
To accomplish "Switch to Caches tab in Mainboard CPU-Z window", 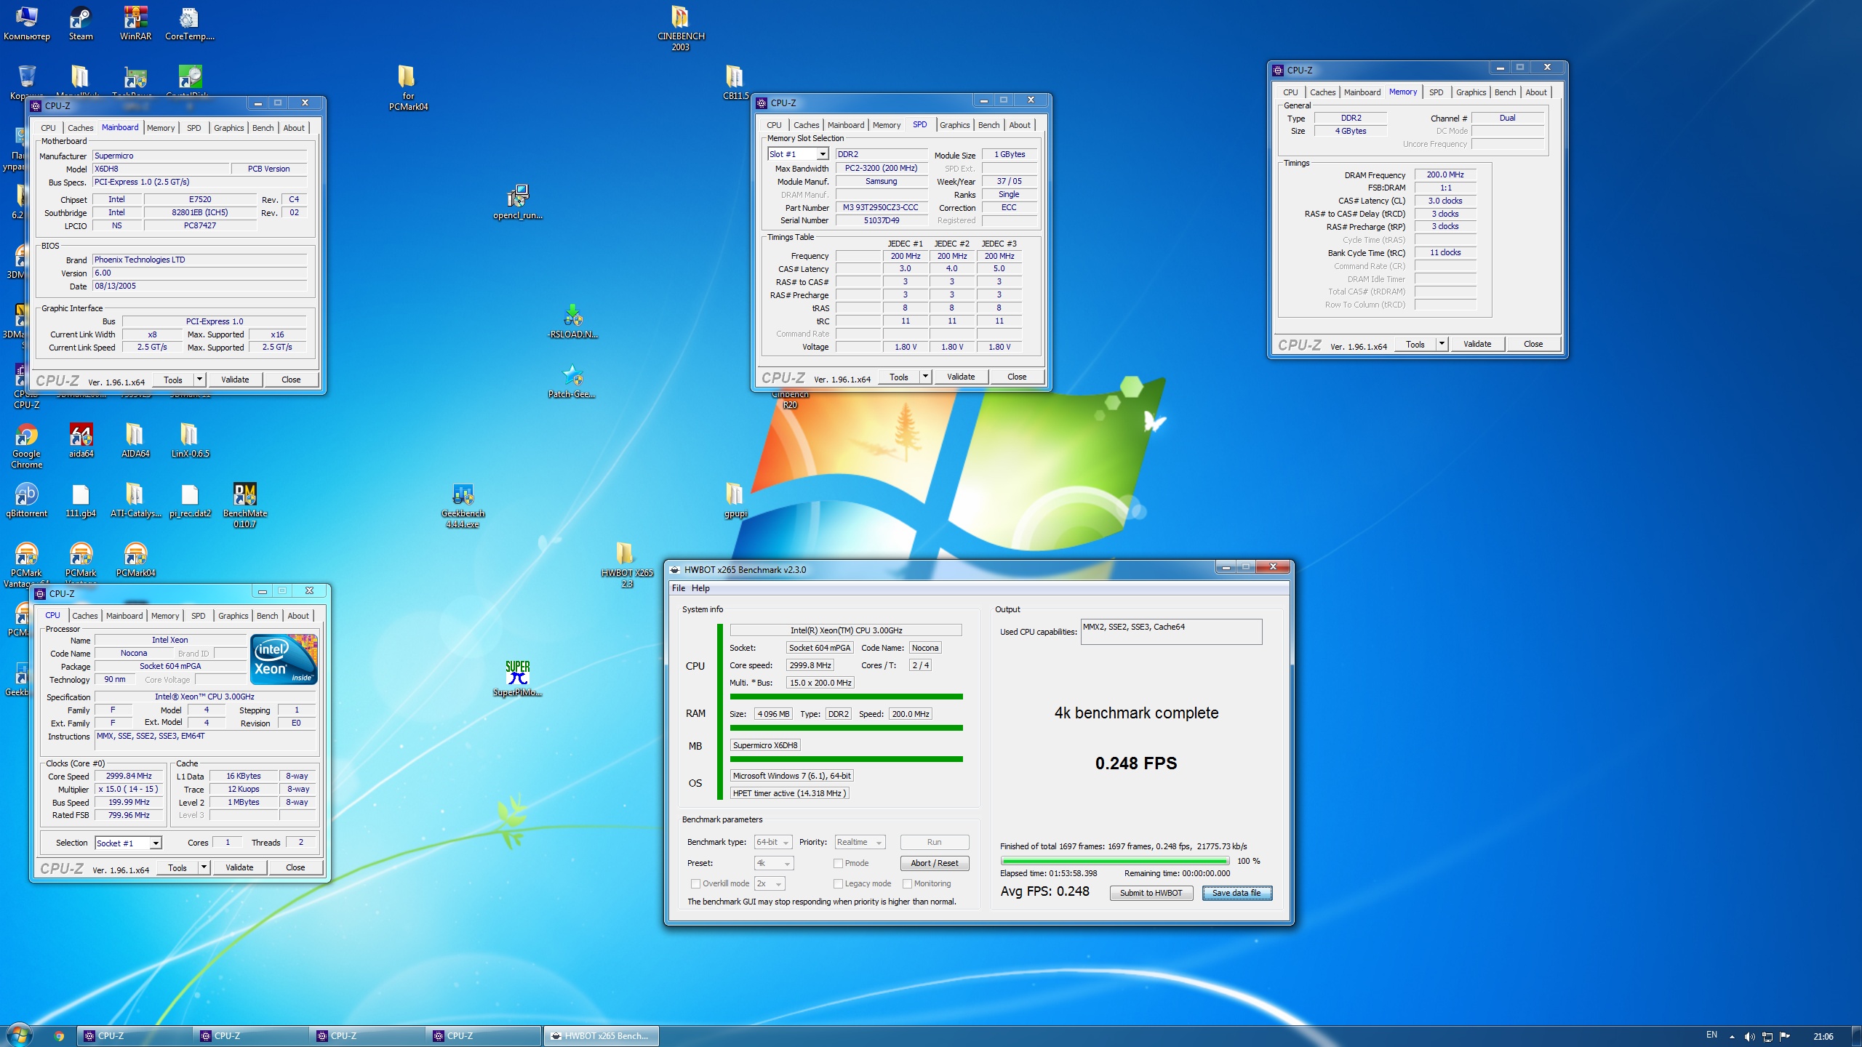I will (x=80, y=128).
